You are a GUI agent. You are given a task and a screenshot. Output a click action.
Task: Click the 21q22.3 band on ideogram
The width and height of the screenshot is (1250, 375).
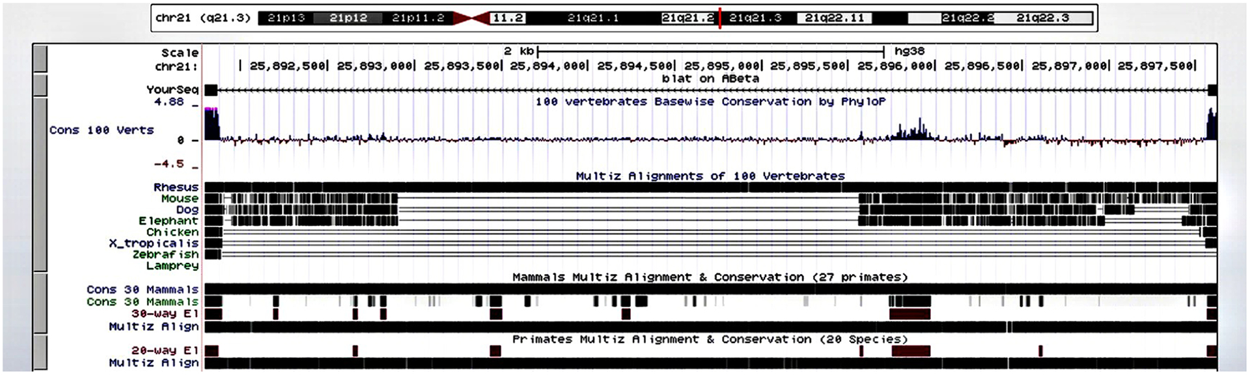(1042, 18)
